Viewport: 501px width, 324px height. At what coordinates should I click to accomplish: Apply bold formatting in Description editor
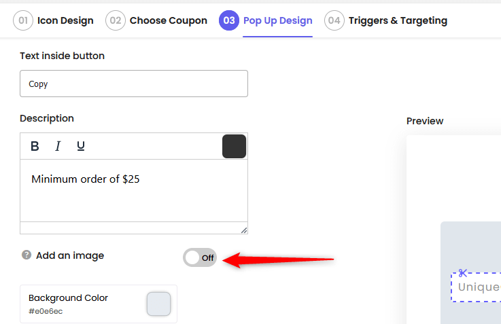(x=35, y=146)
